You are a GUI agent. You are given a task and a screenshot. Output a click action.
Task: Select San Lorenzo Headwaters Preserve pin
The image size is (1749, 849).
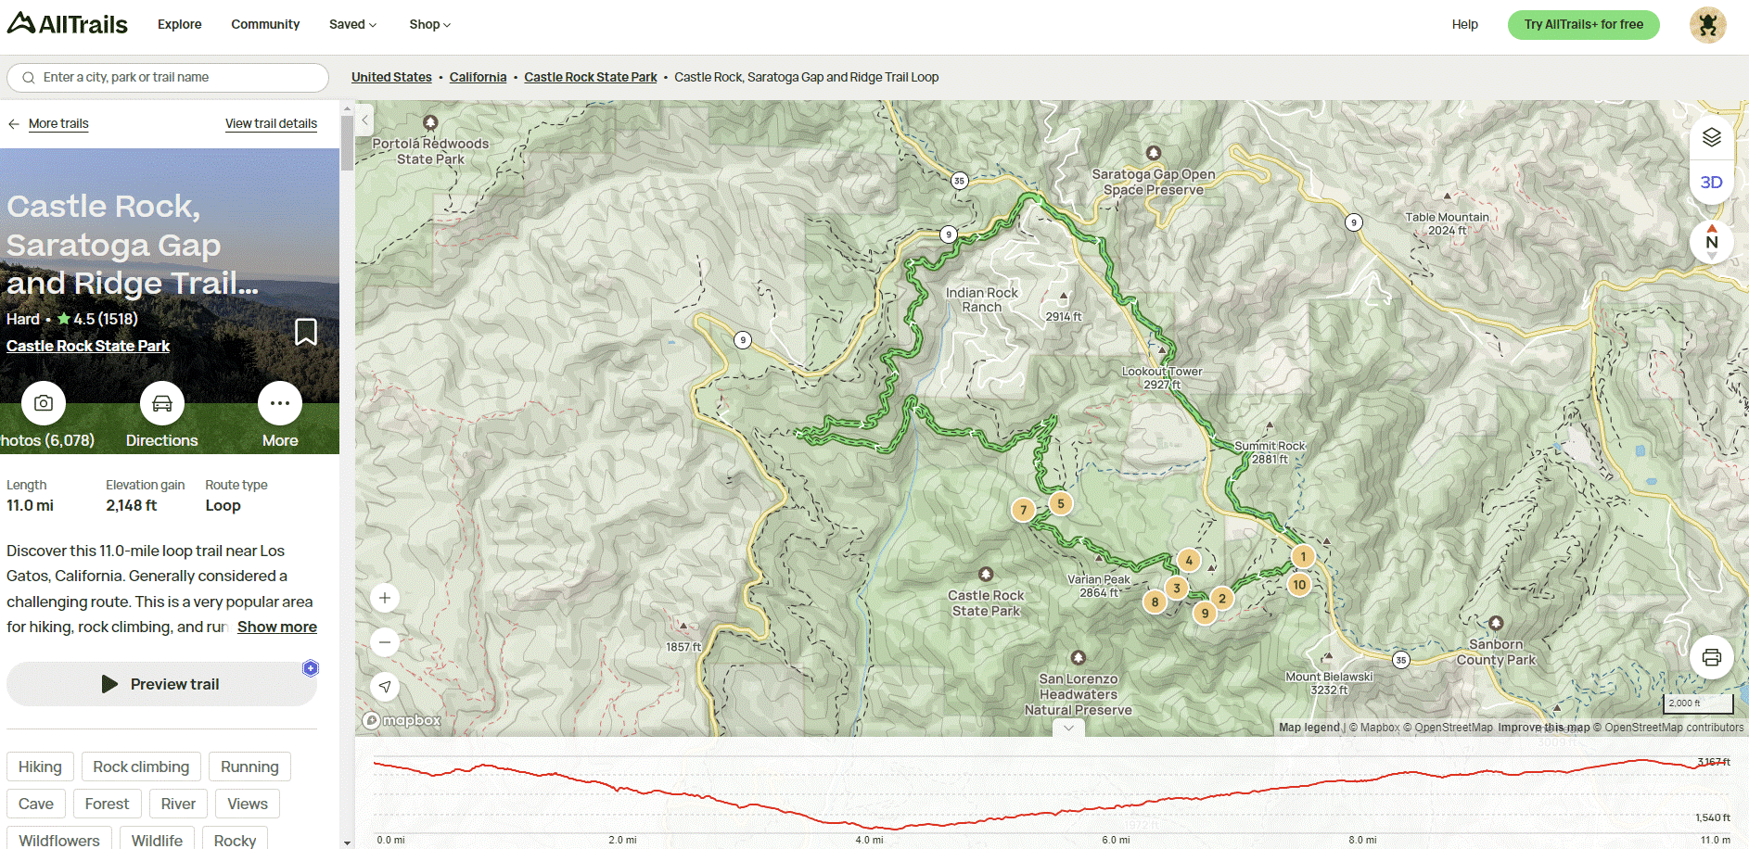[x=1078, y=658]
